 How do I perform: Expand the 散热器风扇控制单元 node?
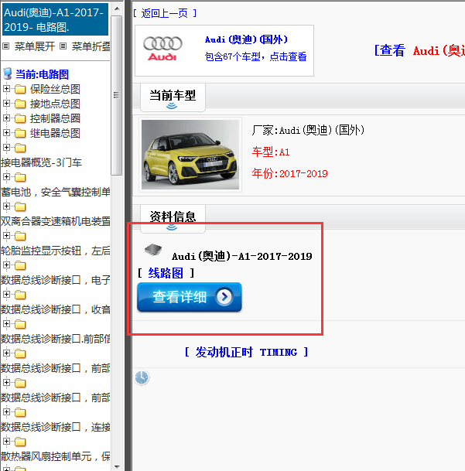pos(6,442)
